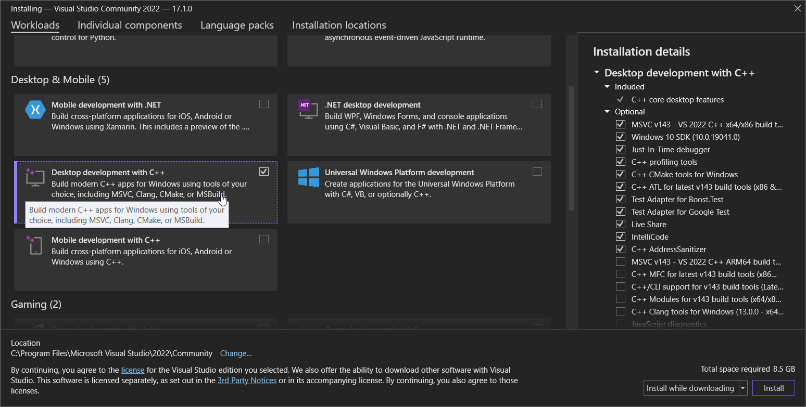Click the Desktop & Mobile (5) heading
The image size is (806, 407).
tap(60, 80)
